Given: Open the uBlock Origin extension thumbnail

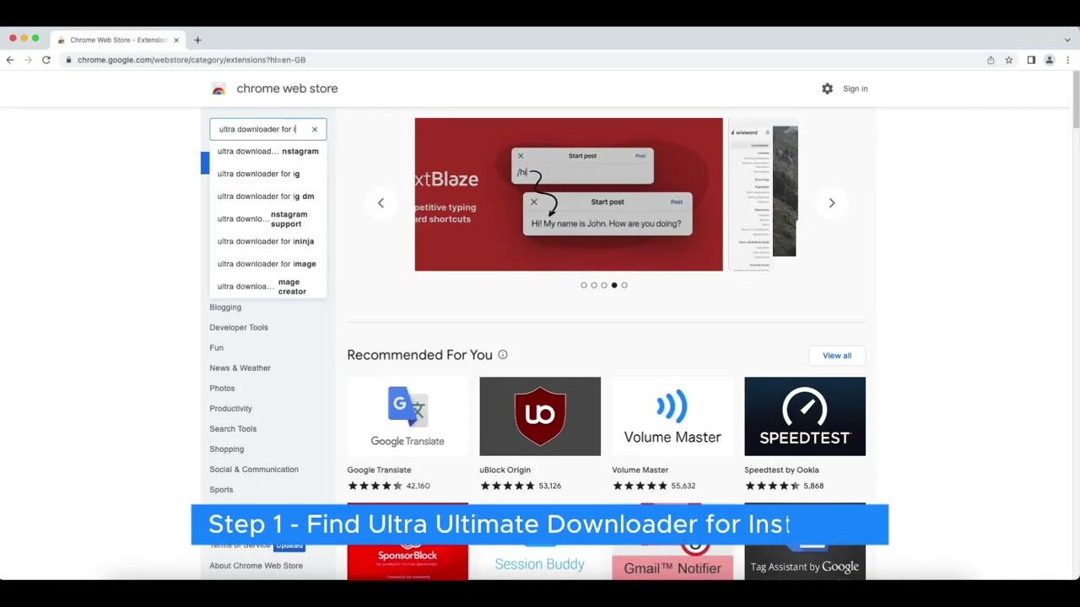Looking at the screenshot, I should pyautogui.click(x=540, y=416).
